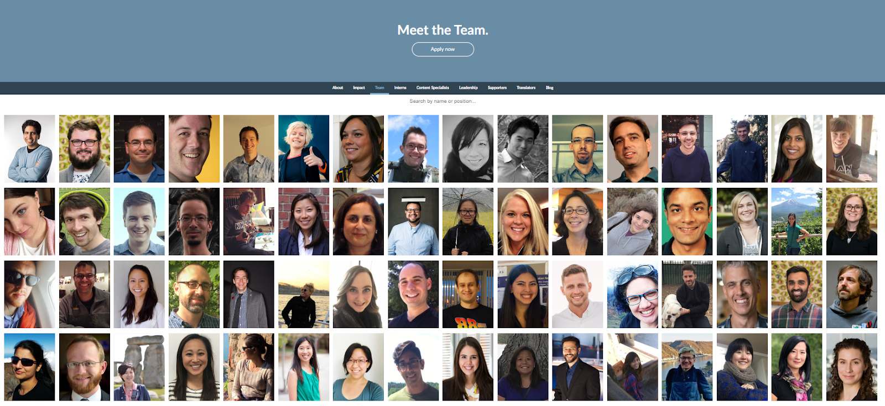Open the Stonehenge photo team member

[x=139, y=367]
